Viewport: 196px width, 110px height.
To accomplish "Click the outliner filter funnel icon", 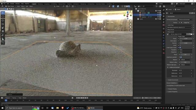I will coord(156,6).
